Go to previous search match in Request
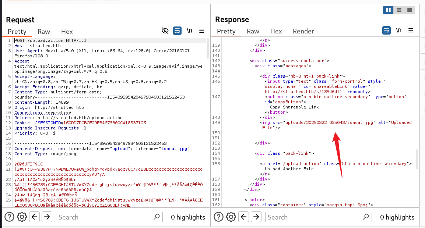The width and height of the screenshot is (425, 228). point(35,217)
